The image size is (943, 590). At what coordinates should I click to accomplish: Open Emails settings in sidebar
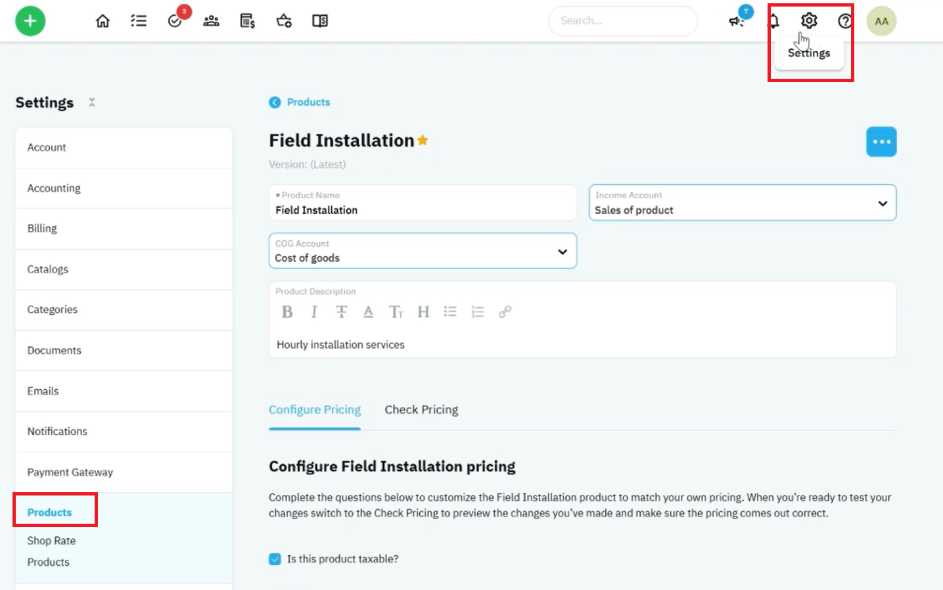point(124,391)
